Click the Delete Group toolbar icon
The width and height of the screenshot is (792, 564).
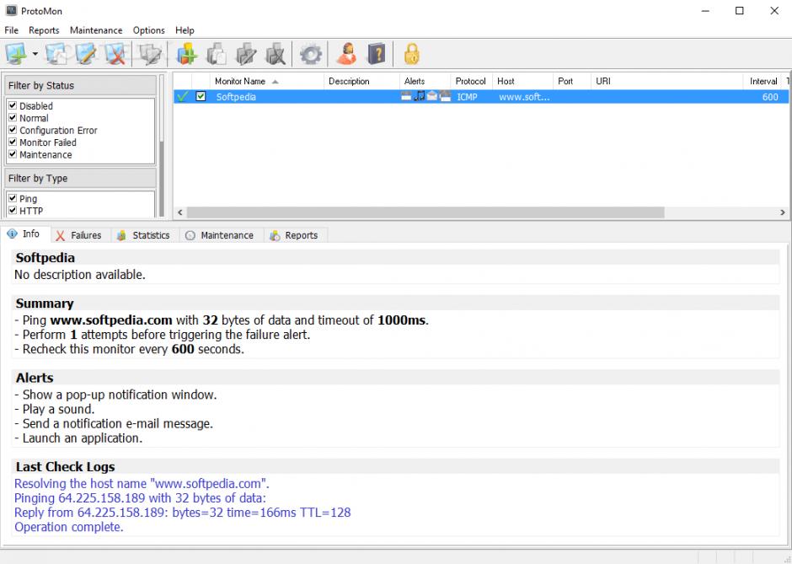click(x=276, y=54)
